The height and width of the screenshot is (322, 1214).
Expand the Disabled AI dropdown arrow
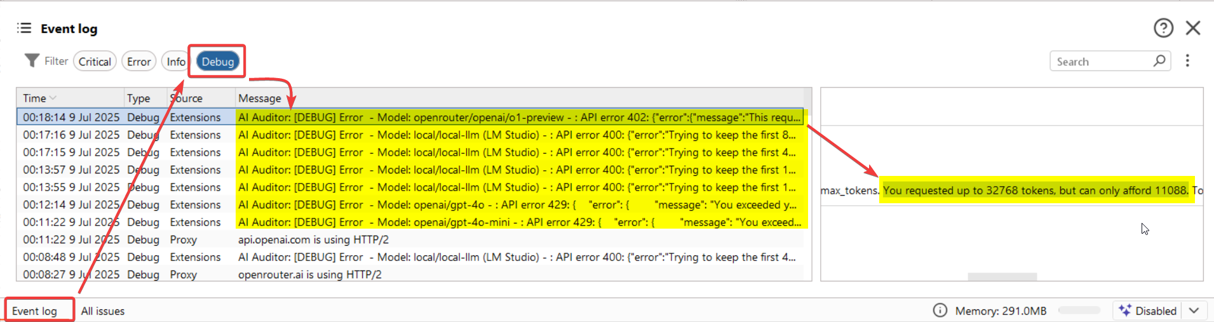pyautogui.click(x=1194, y=311)
